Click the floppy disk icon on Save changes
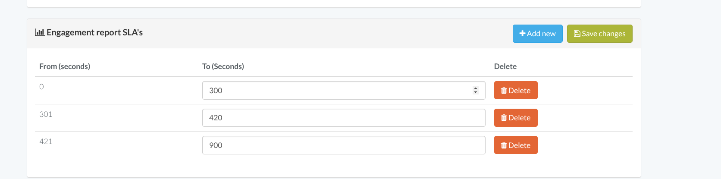 coord(577,34)
